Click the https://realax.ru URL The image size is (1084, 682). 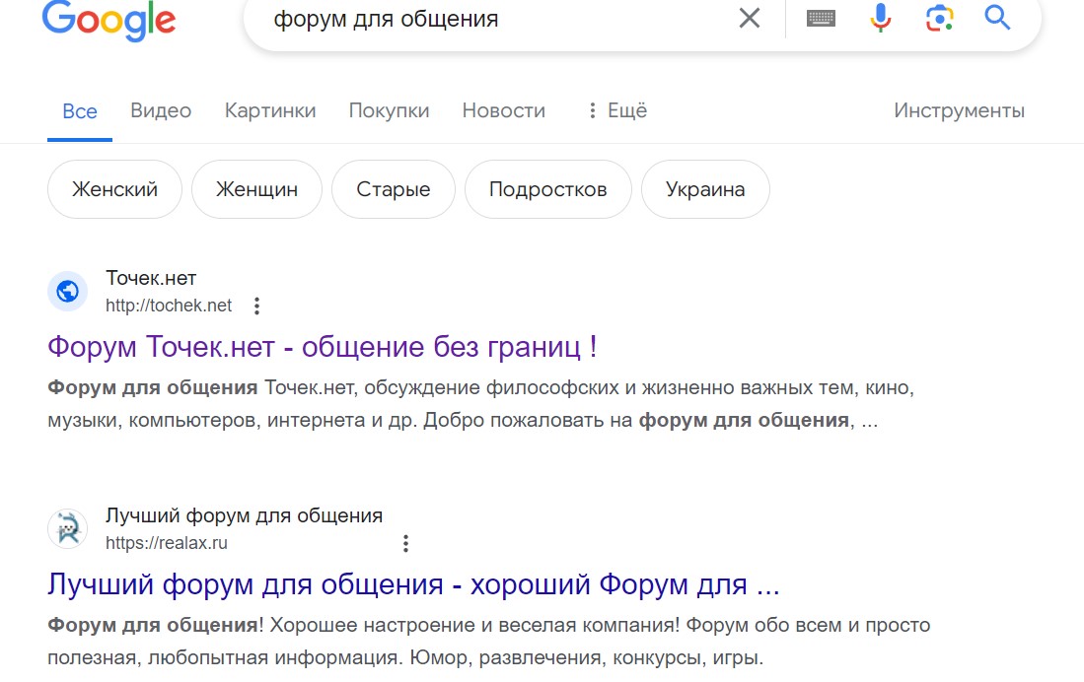(167, 543)
